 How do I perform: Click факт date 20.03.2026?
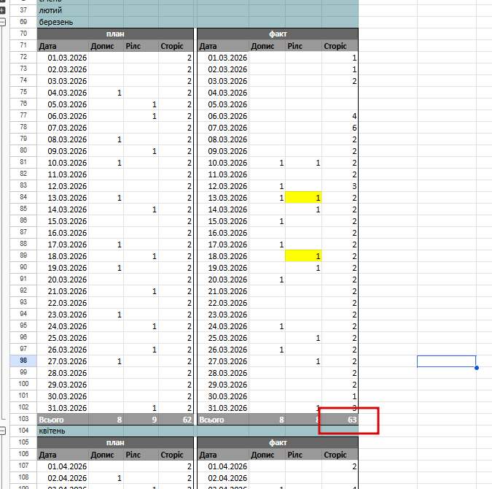coord(223,280)
